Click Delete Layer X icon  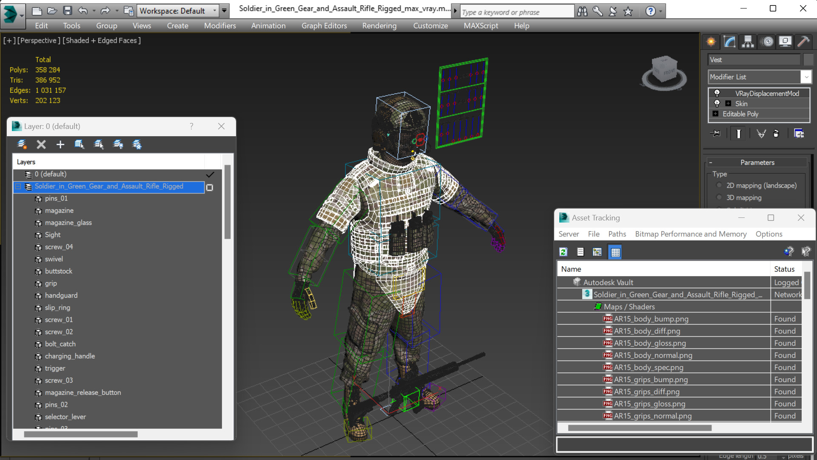41,145
